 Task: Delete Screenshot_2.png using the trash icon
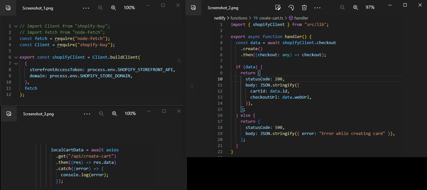pos(304,8)
